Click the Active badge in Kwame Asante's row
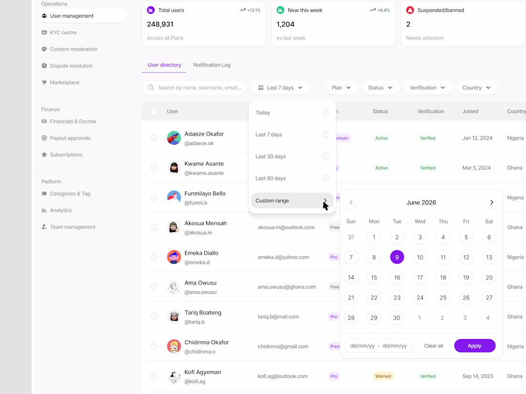Screen dimensions: 526x394 click(x=382, y=168)
